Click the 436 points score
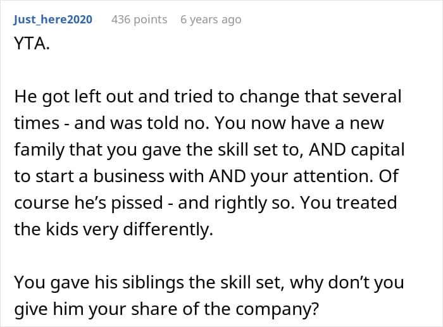443x327 pixels. 139,20
